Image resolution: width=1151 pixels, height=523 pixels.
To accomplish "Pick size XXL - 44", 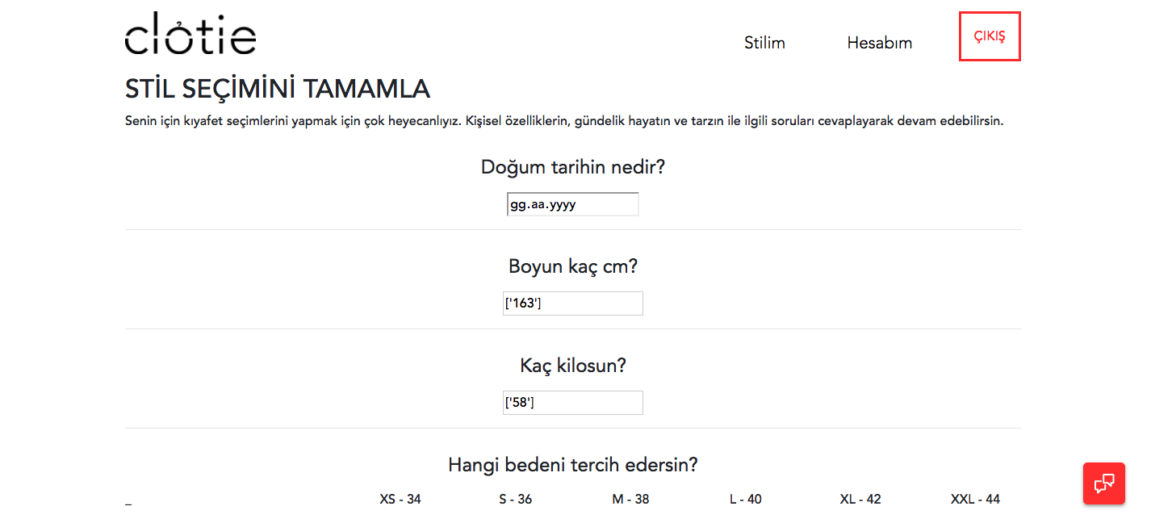I will (x=975, y=500).
